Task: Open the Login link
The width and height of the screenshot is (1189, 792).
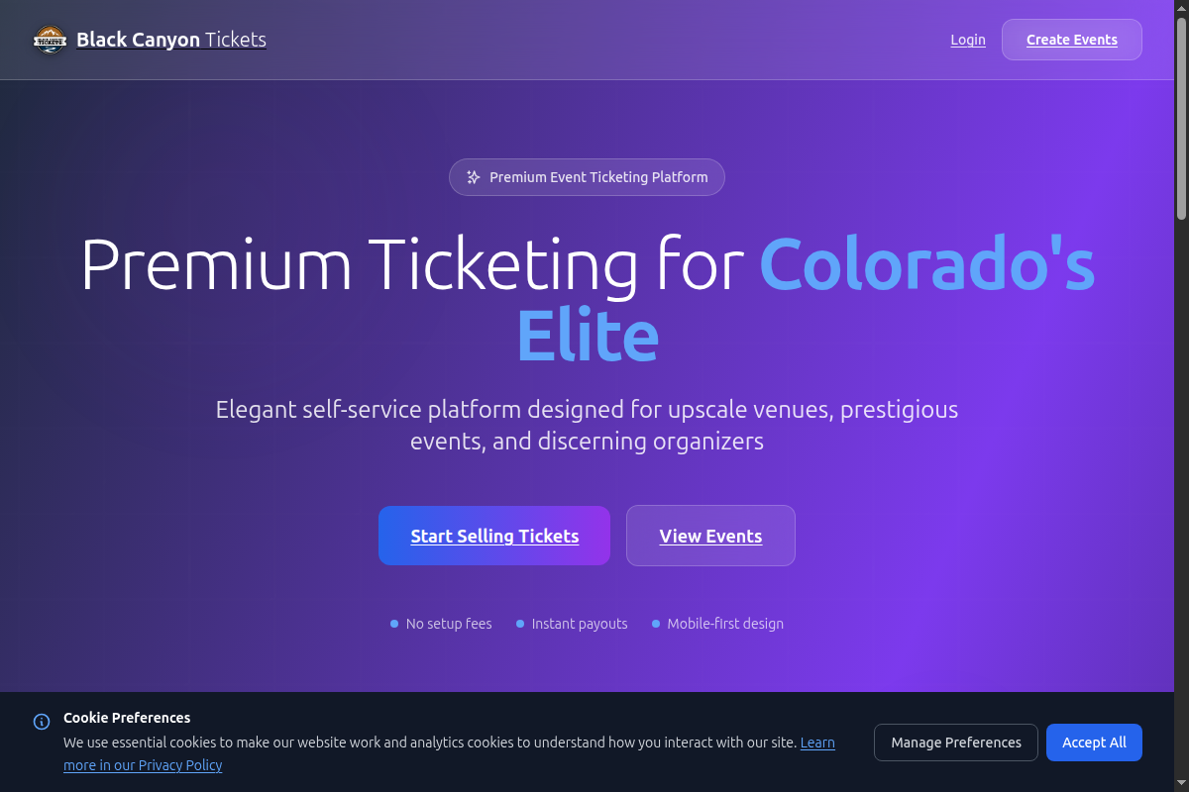Action: click(968, 40)
